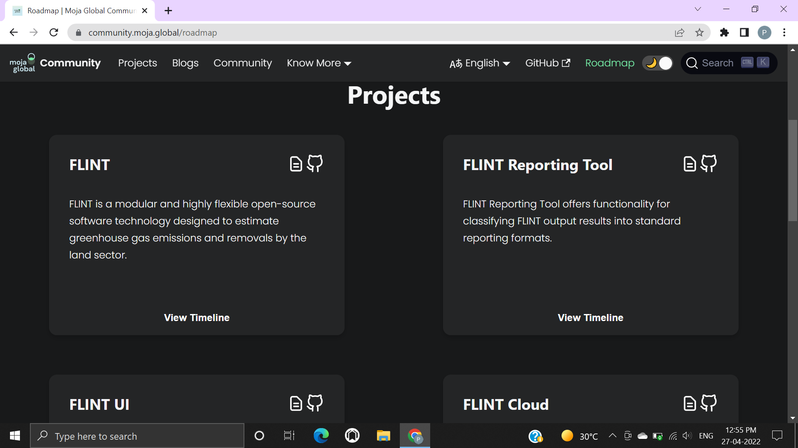The image size is (798, 448).
Task: Click the moja global logo
Action: point(22,63)
